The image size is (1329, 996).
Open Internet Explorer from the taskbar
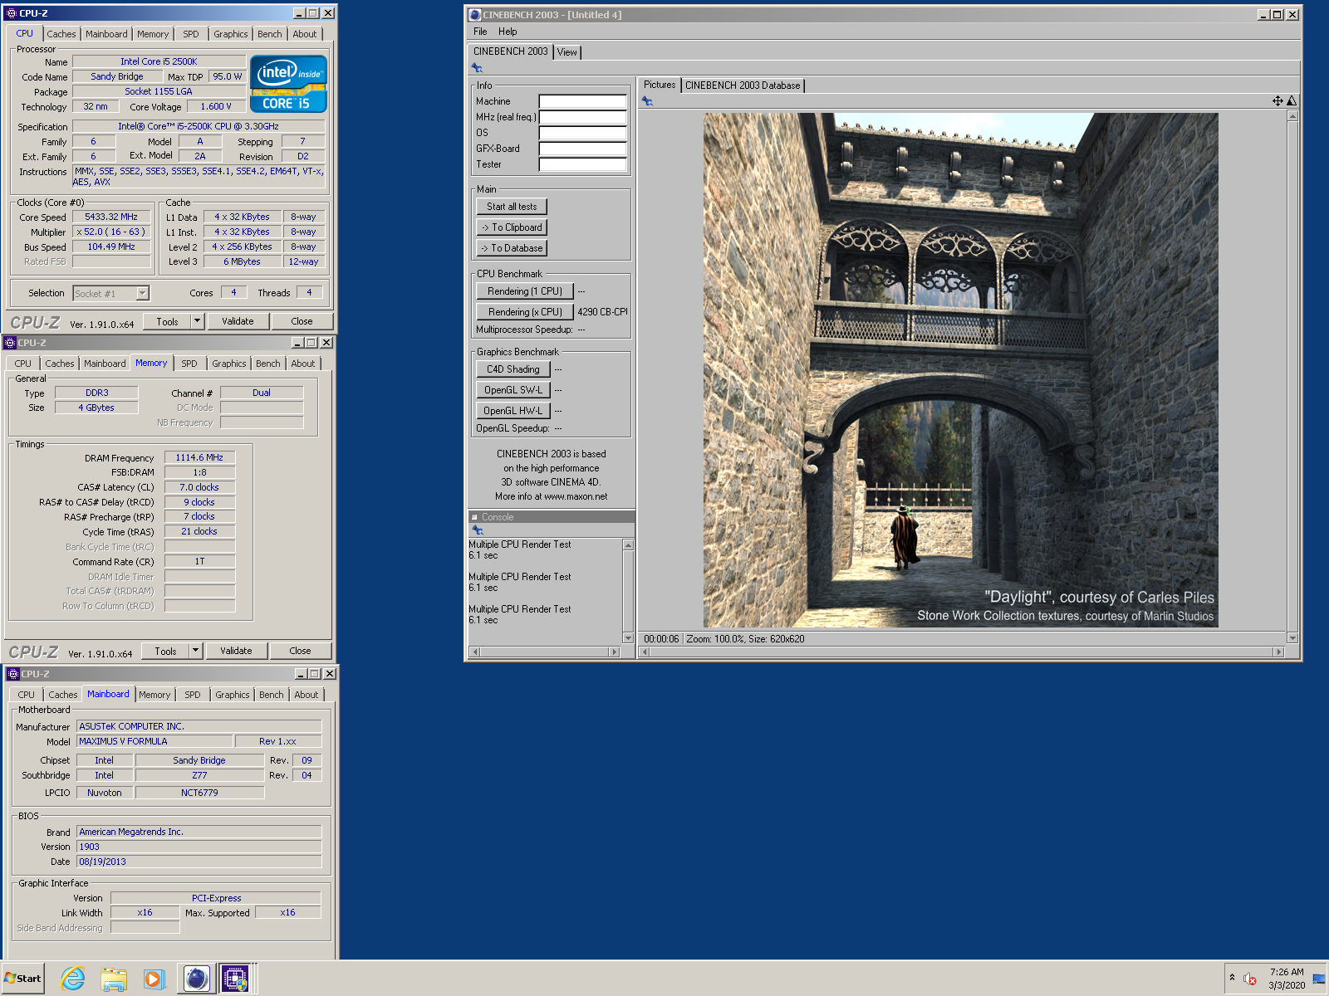[73, 979]
